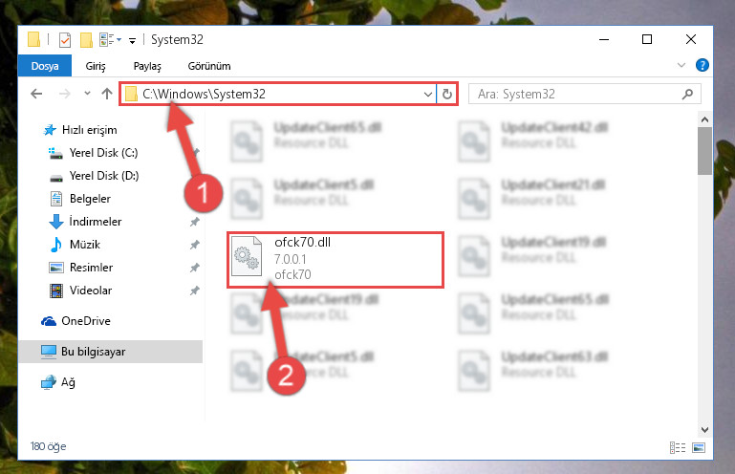Click the vertical scrollbar down arrow

704,429
